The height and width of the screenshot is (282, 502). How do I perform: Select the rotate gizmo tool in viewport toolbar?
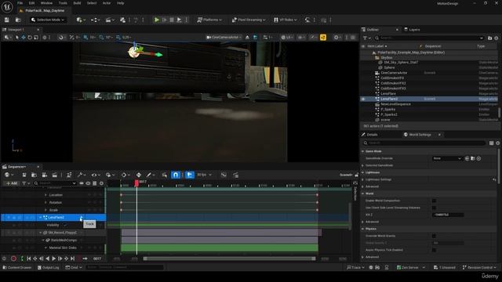tap(30, 38)
